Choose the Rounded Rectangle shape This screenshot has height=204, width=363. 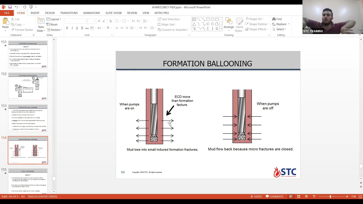[217, 19]
